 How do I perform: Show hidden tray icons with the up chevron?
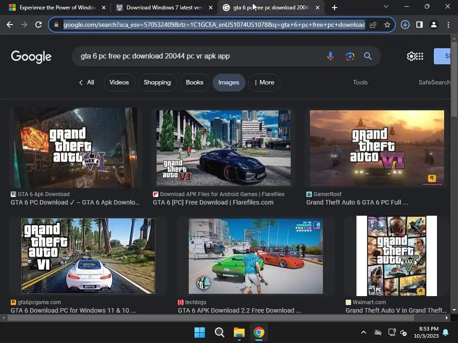pos(364,332)
